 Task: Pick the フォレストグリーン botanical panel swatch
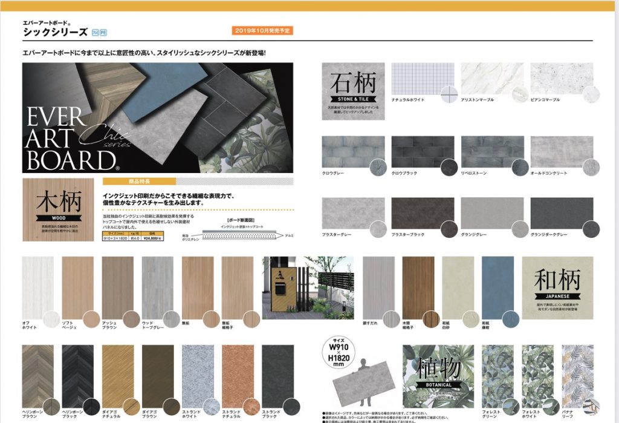(498, 376)
